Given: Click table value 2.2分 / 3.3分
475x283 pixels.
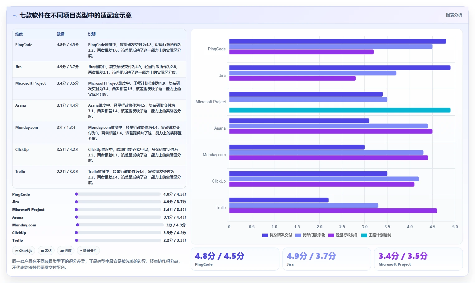Looking at the screenshot, I should (68, 172).
